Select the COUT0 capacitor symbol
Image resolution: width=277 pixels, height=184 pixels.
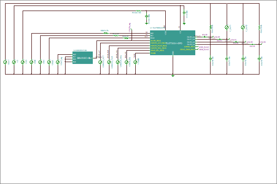[211, 58]
